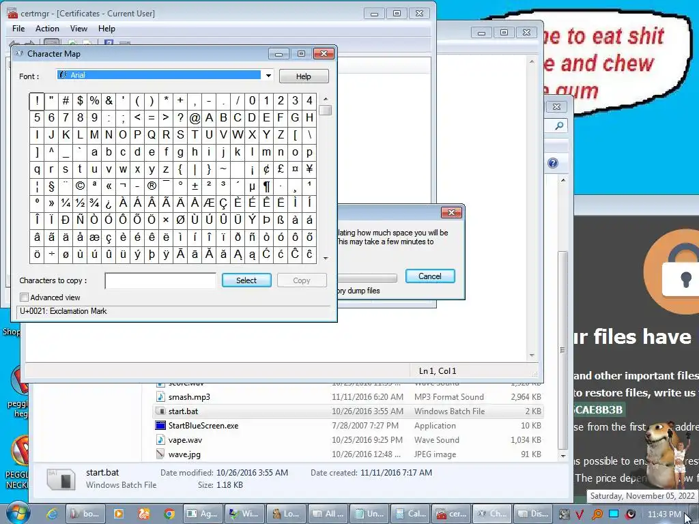This screenshot has height=524, width=699.
Task: Switch to the 'bo...' taskbar window
Action: coord(86,514)
